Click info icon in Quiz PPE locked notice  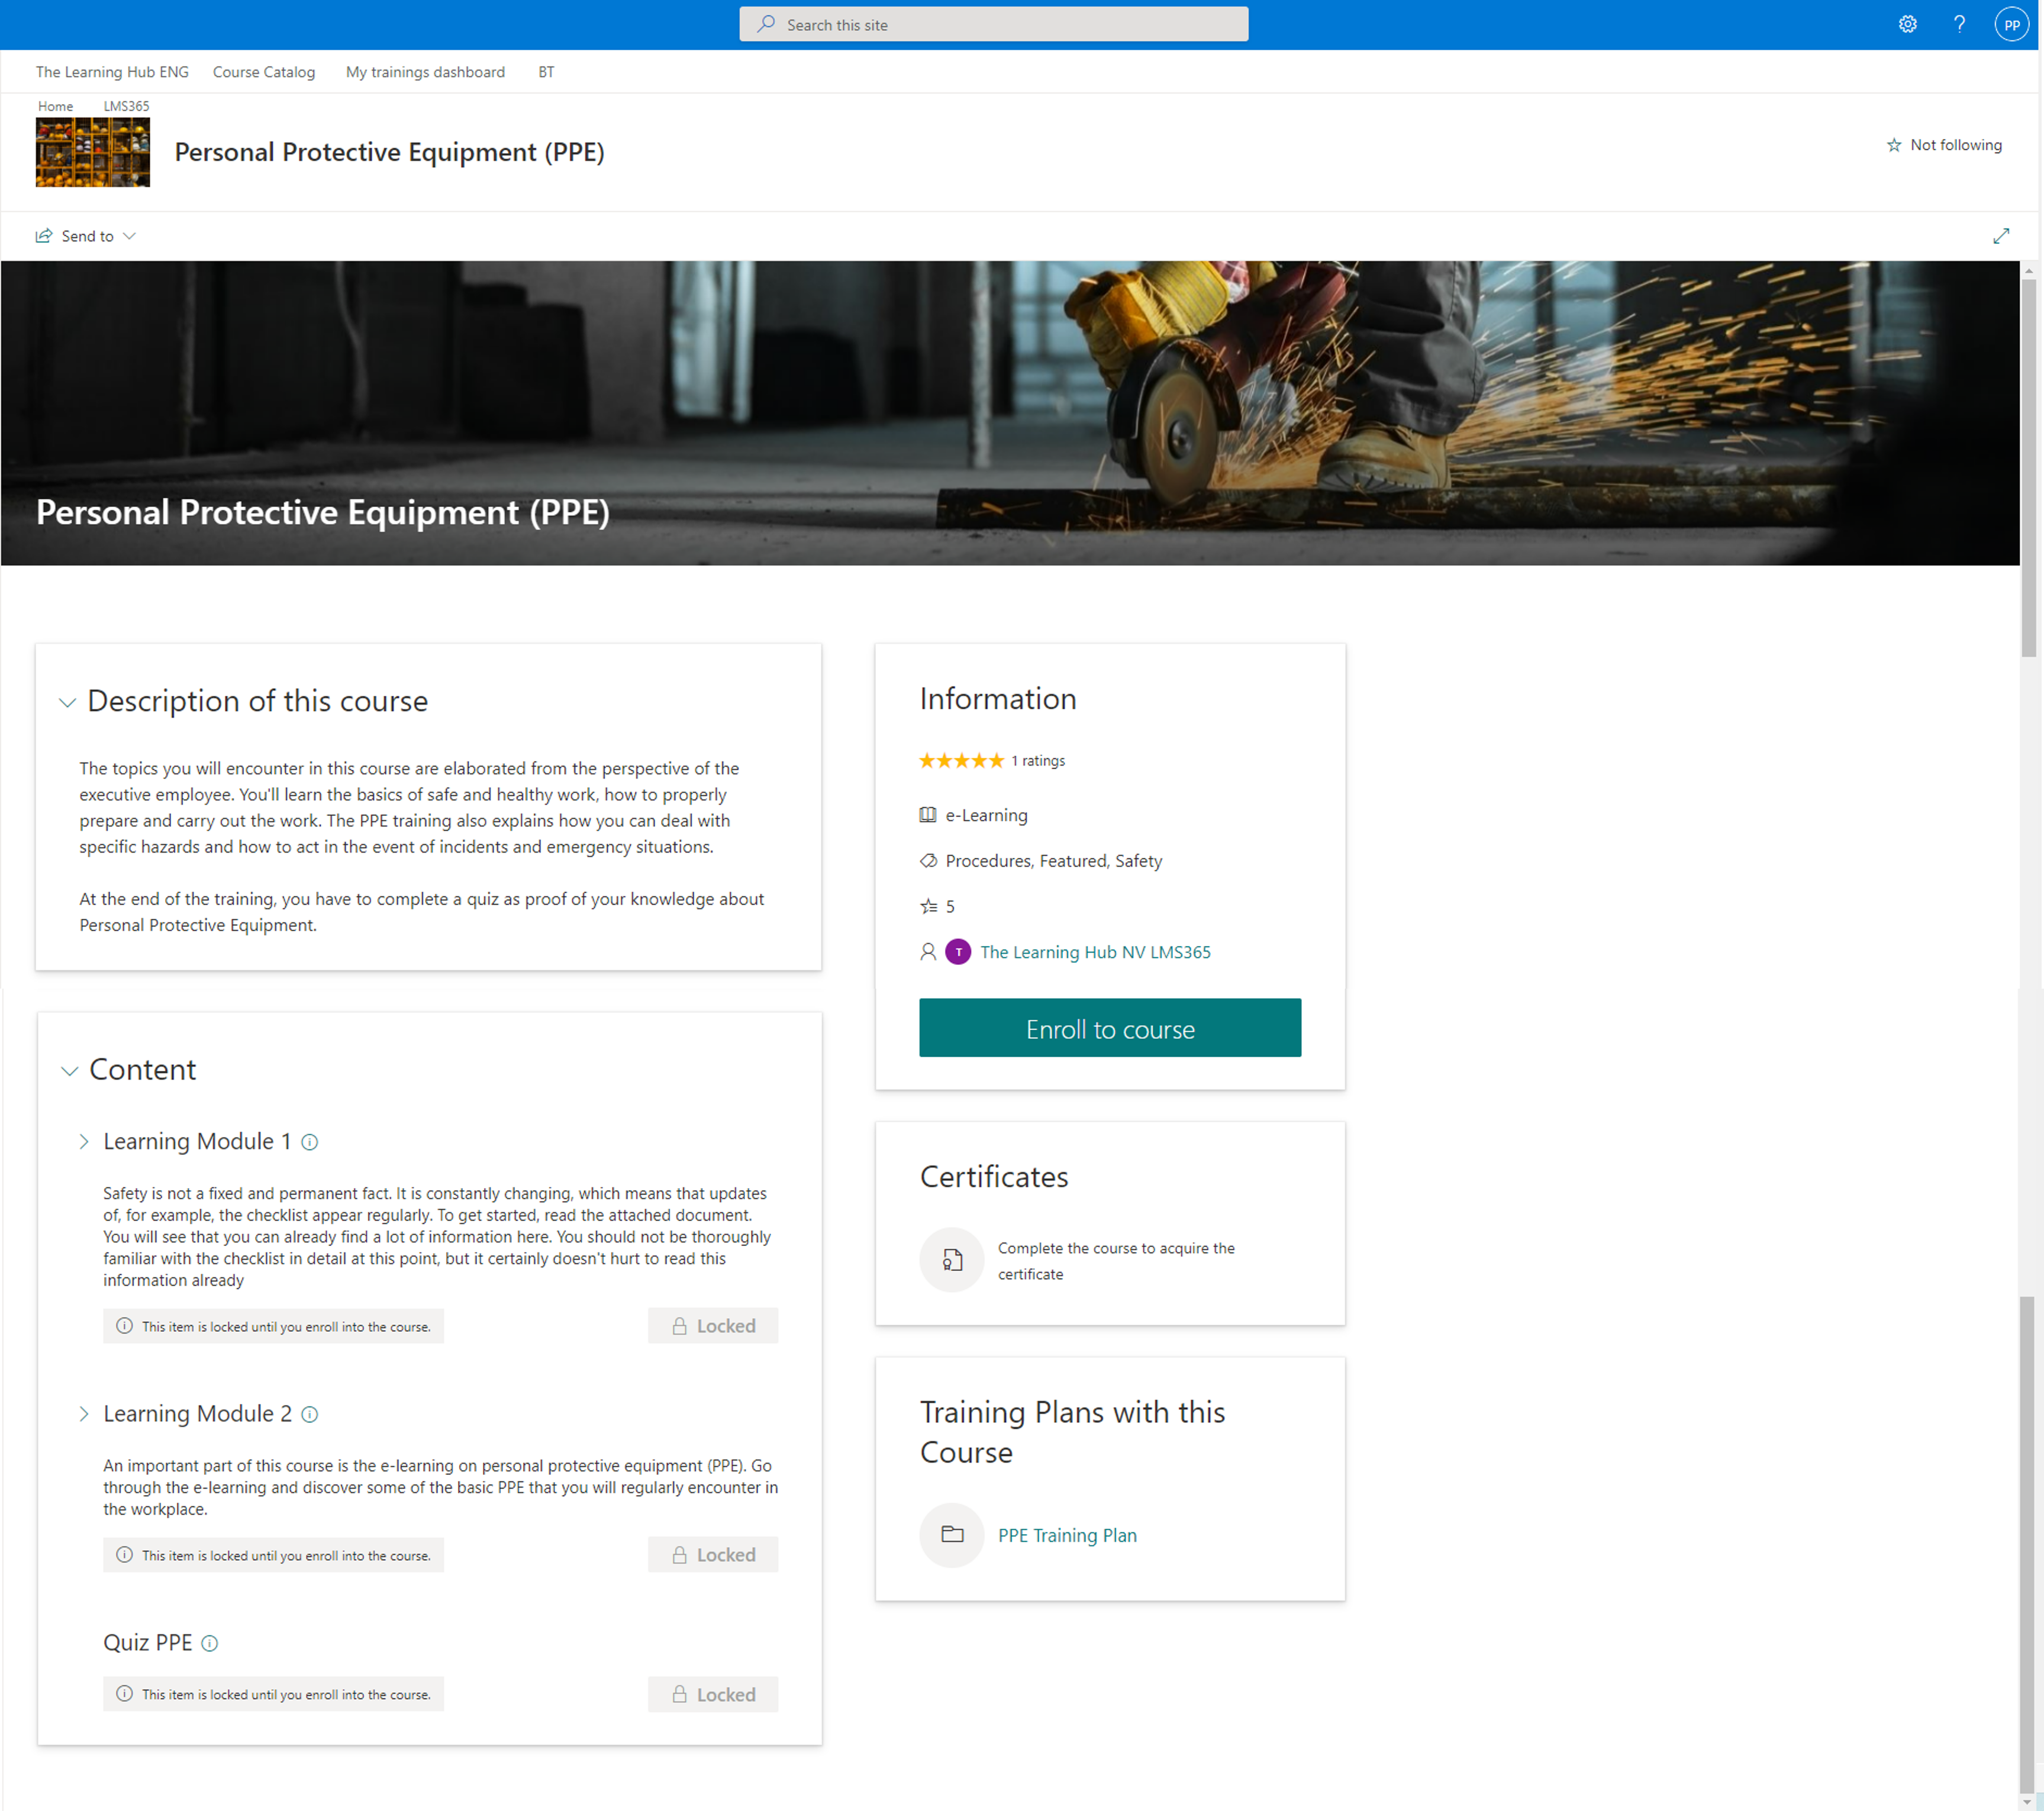click(124, 1694)
